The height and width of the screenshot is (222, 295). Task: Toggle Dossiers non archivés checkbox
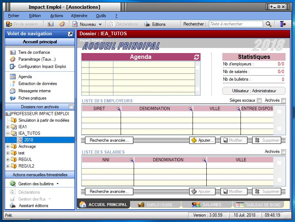(x=71, y=107)
